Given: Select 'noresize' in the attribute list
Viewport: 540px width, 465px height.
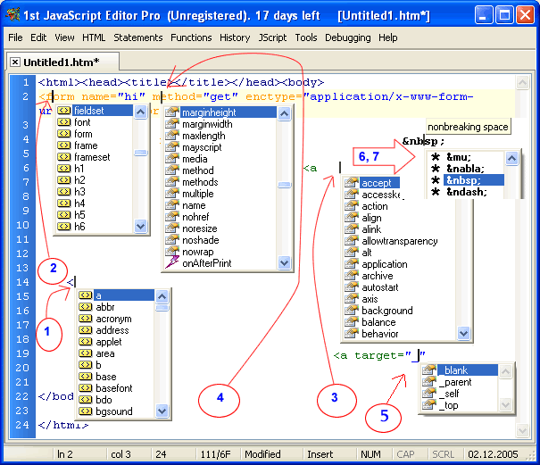Looking at the screenshot, I should [200, 228].
